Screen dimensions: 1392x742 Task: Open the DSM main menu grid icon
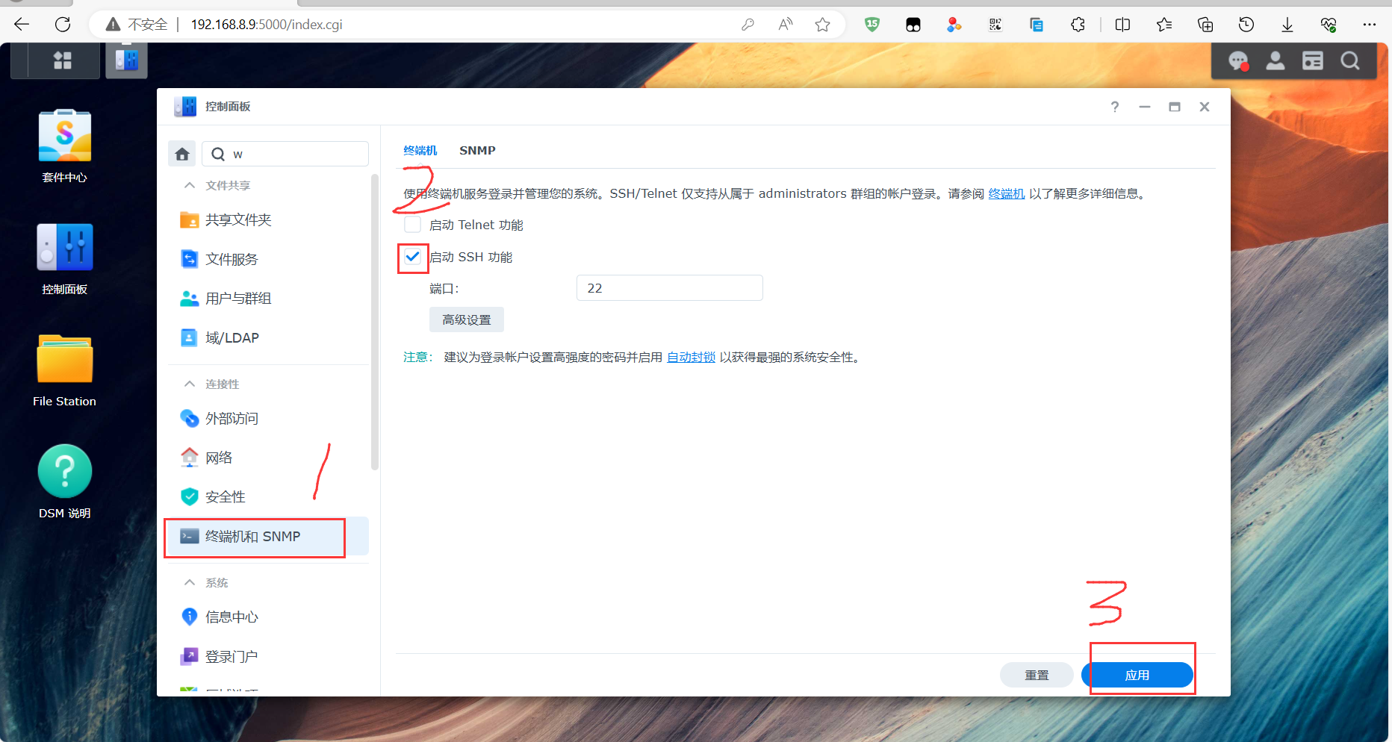(63, 60)
